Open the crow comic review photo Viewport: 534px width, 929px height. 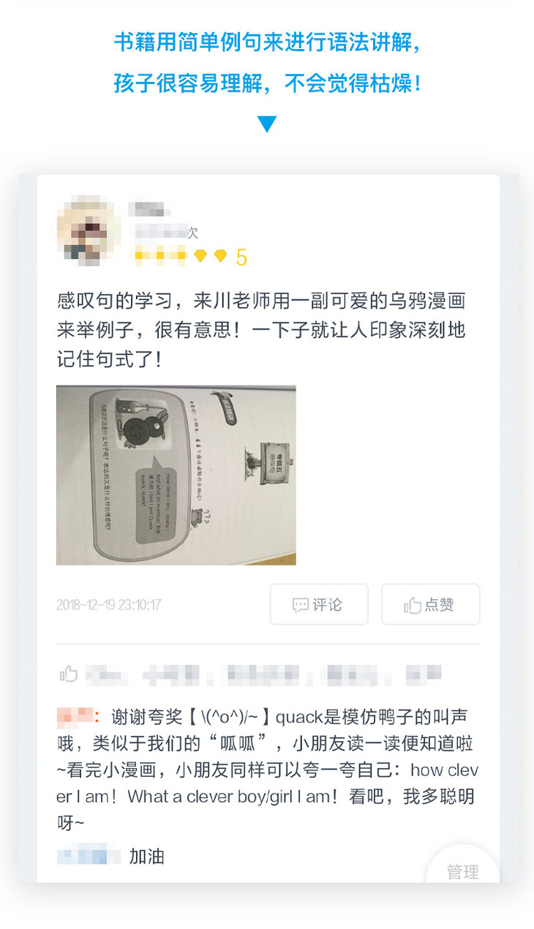(176, 475)
